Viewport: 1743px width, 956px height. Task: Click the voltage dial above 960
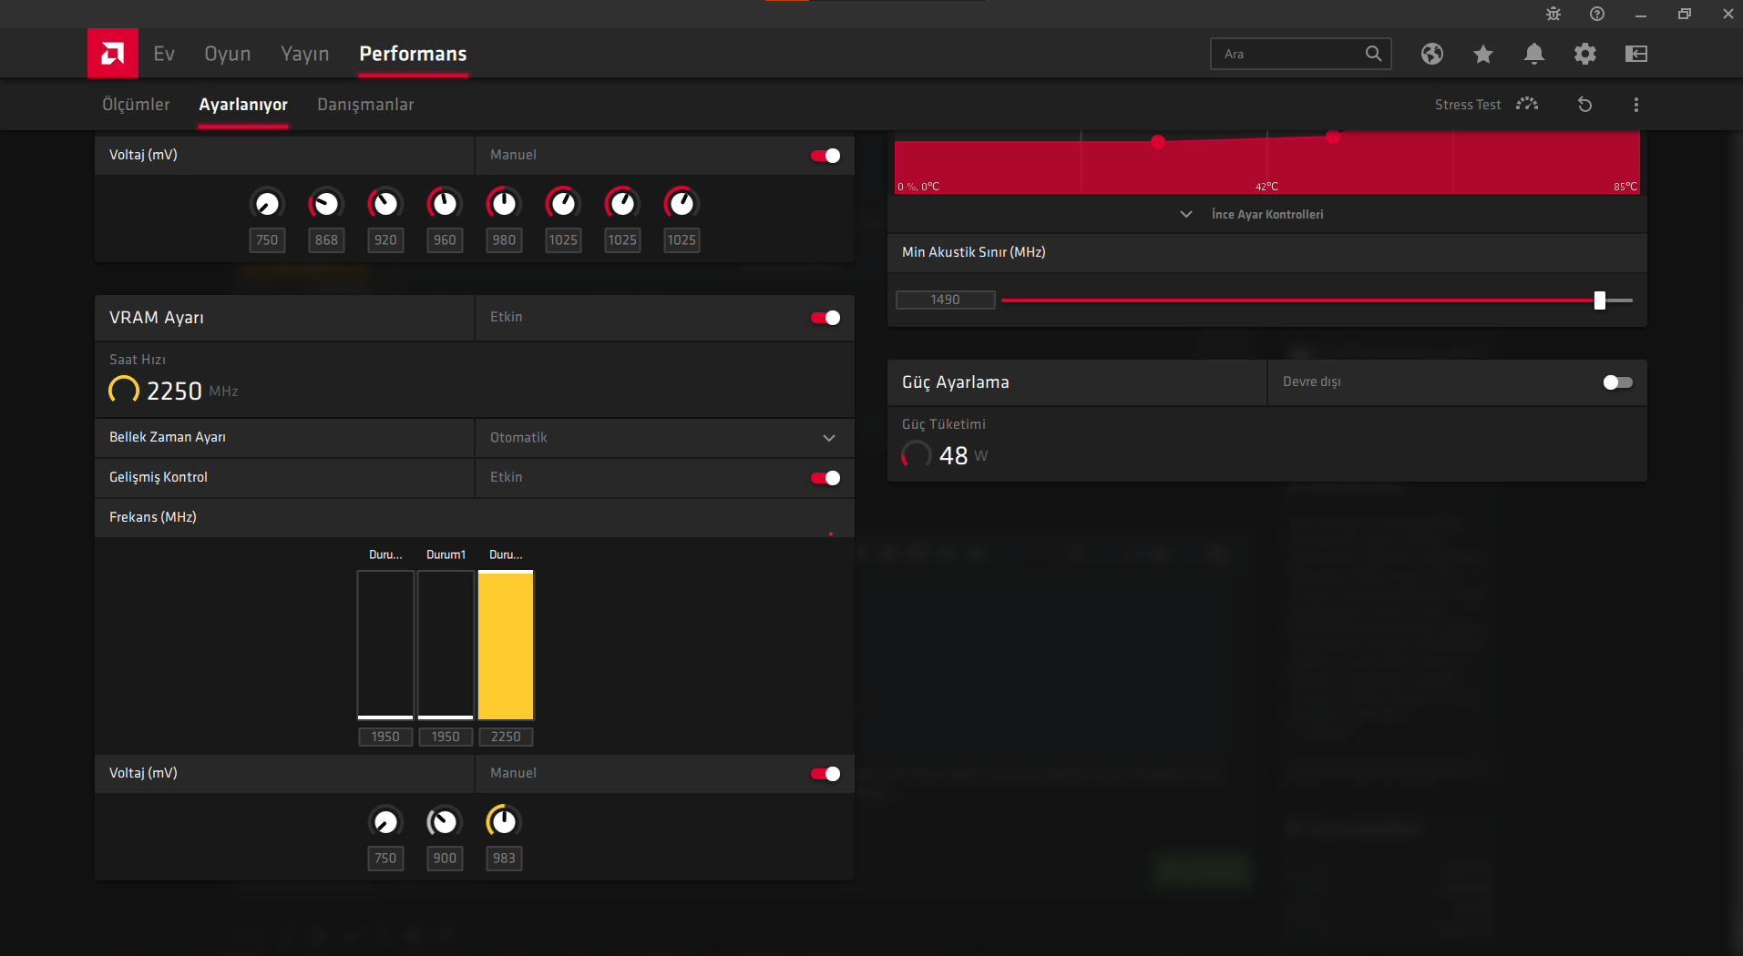click(x=445, y=203)
